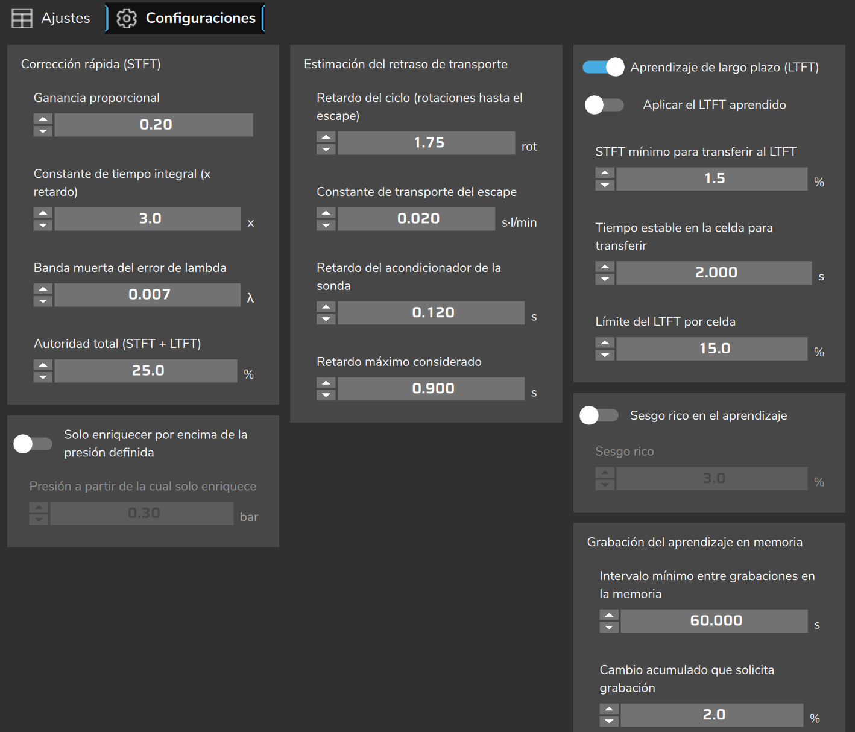Lower Constante de transporte del escape

[x=326, y=225]
